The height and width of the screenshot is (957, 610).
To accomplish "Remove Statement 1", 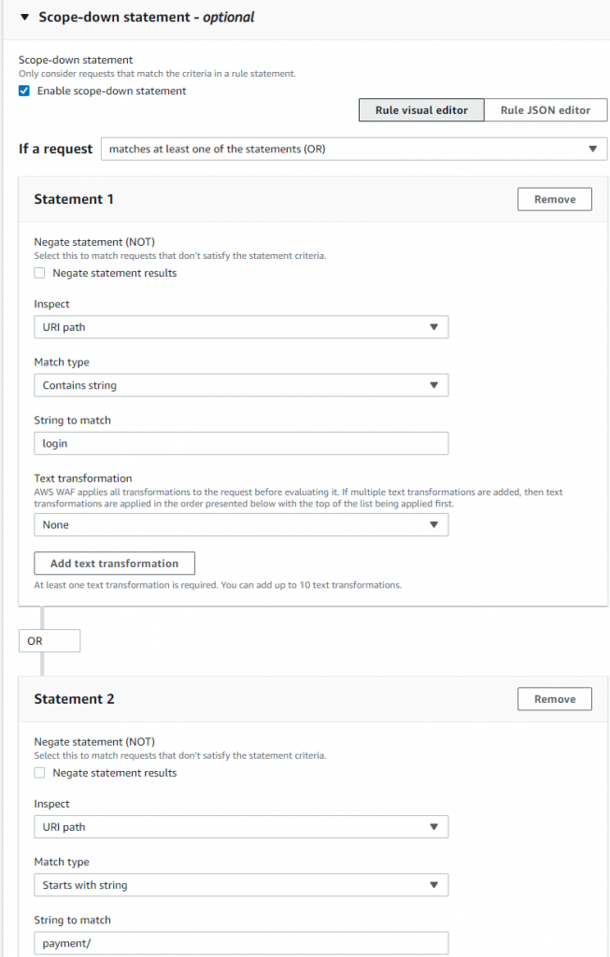I will pos(554,198).
